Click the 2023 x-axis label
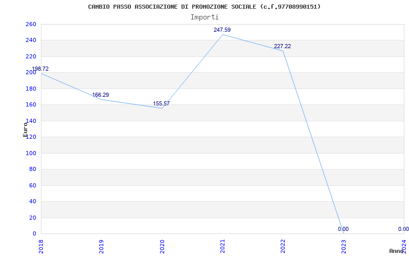Screen dimensions: 409x256 pos(344,247)
